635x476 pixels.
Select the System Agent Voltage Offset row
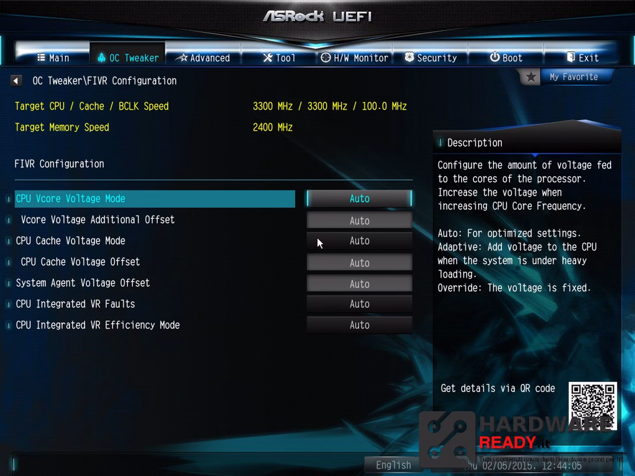154,283
